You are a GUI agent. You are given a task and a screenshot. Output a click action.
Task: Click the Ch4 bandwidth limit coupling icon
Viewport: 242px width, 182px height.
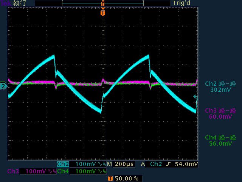102,171
